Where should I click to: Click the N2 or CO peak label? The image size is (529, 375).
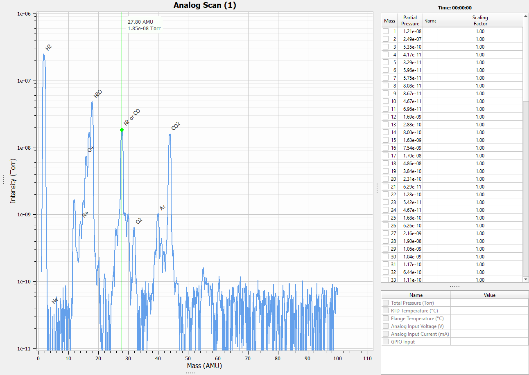coord(132,117)
